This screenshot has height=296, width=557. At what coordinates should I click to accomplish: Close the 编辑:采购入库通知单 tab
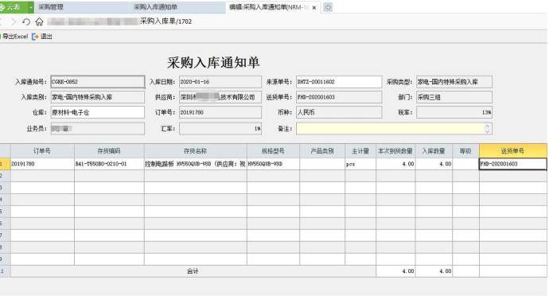pyautogui.click(x=314, y=7)
